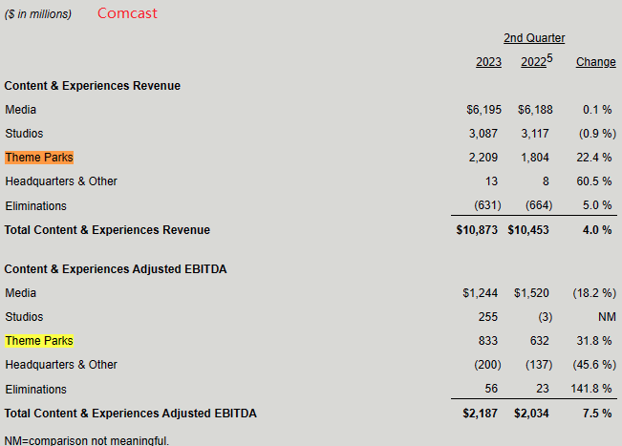This screenshot has height=446, width=622.
Task: Select Media EBITDA value $1,244
Action: [480, 293]
